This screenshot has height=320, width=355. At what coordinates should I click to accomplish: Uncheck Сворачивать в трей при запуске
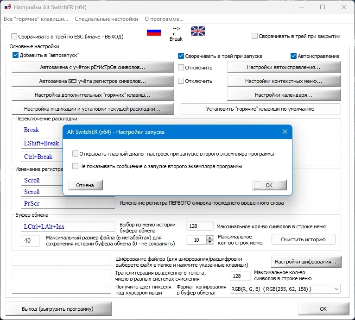click(x=181, y=56)
